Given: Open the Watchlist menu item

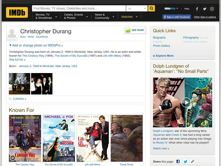Looking at the screenshot, I should coord(128,17).
